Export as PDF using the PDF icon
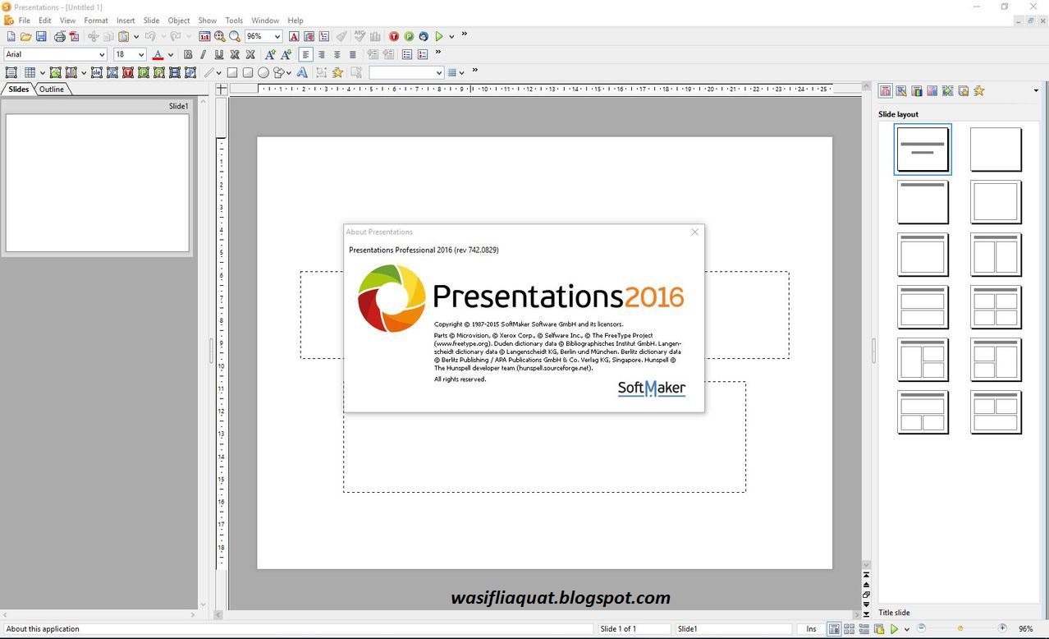1049x639 pixels. [x=74, y=36]
